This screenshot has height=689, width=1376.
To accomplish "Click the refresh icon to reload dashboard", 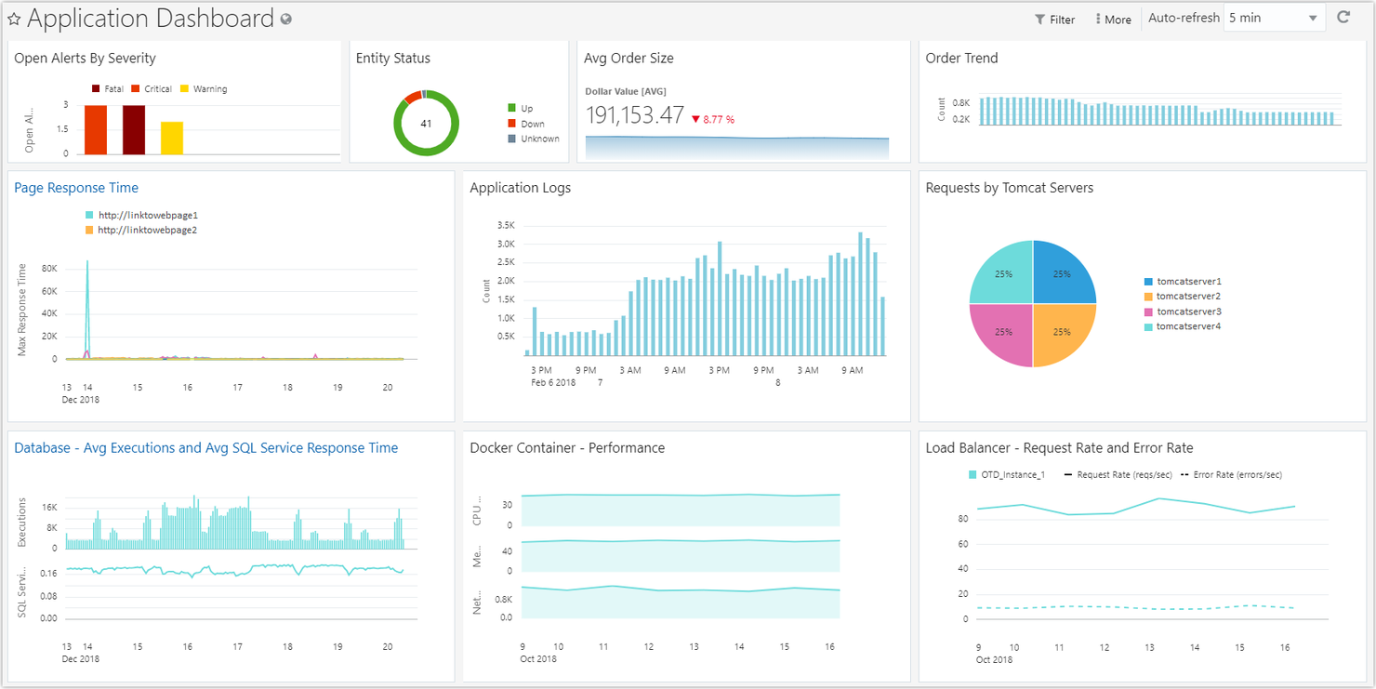I will pyautogui.click(x=1345, y=17).
